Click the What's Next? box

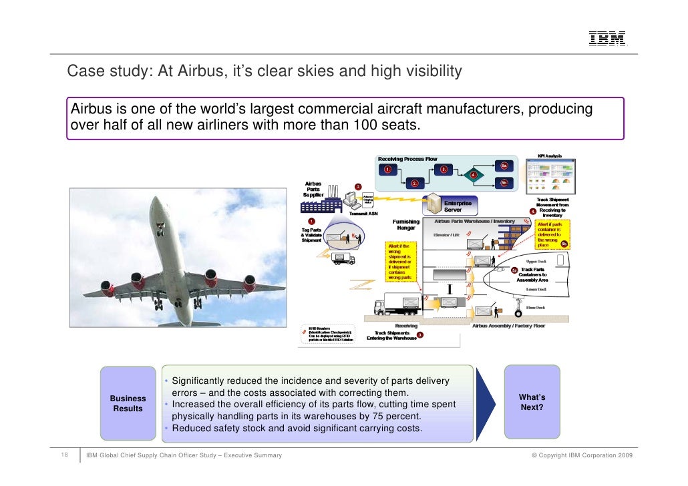tap(532, 402)
